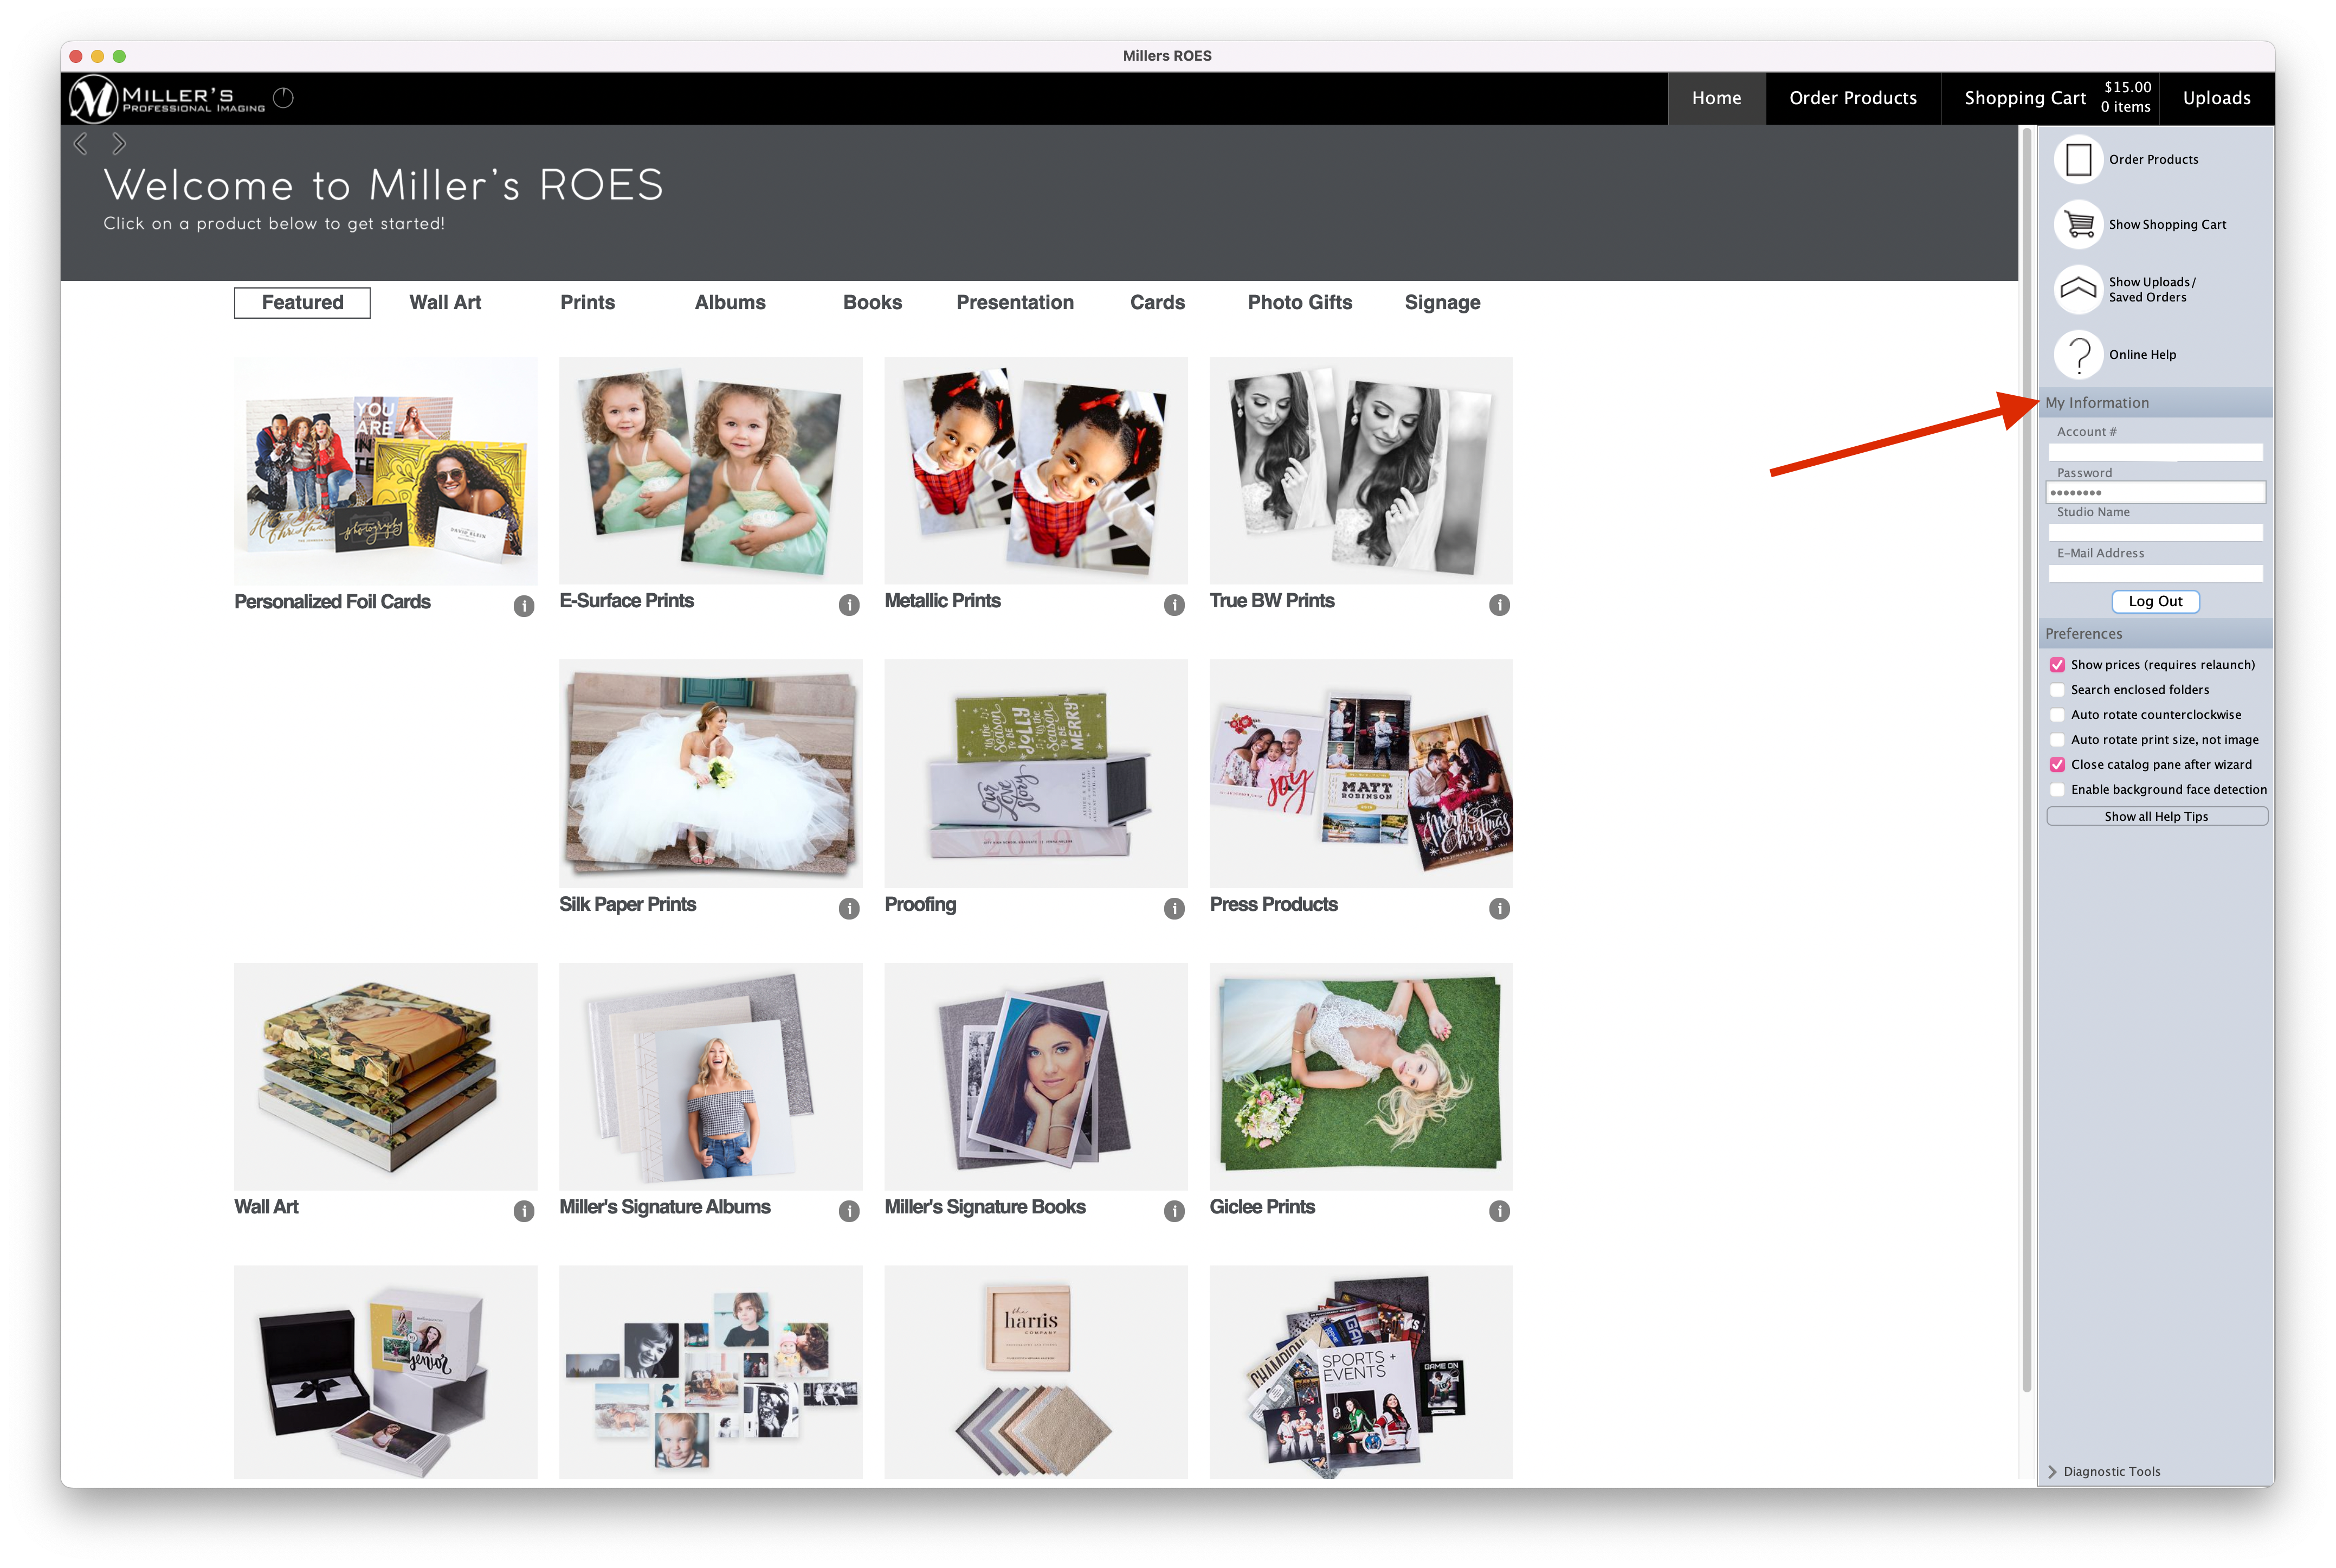The width and height of the screenshot is (2336, 1568).
Task: Show info for Proofing
Action: pyautogui.click(x=1173, y=908)
